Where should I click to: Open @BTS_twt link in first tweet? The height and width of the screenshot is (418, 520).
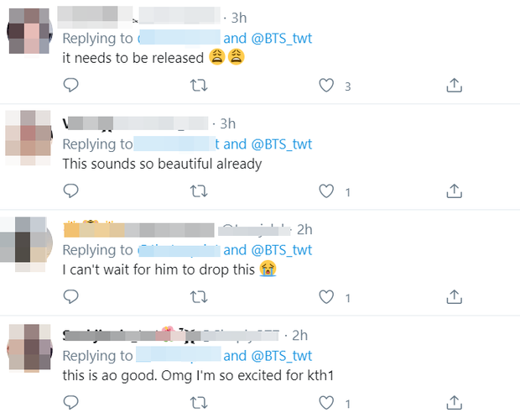coord(281,38)
